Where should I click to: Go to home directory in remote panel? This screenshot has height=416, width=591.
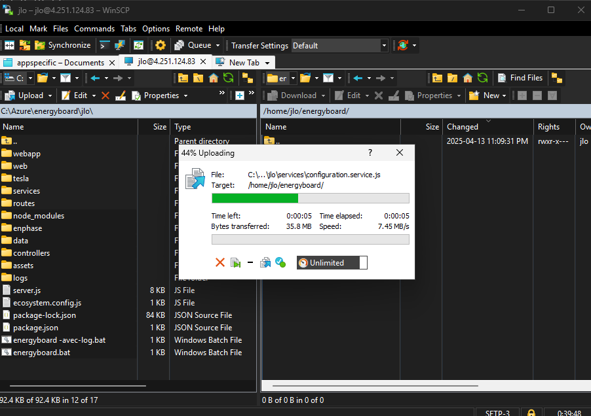(467, 78)
